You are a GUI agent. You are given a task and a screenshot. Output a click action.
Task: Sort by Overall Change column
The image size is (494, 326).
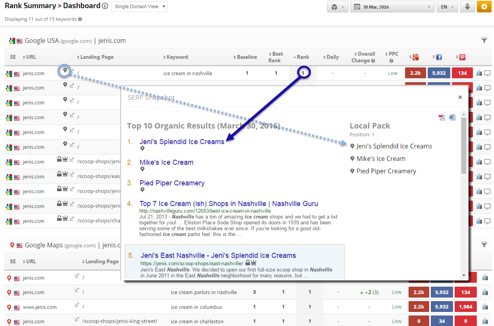(x=364, y=57)
